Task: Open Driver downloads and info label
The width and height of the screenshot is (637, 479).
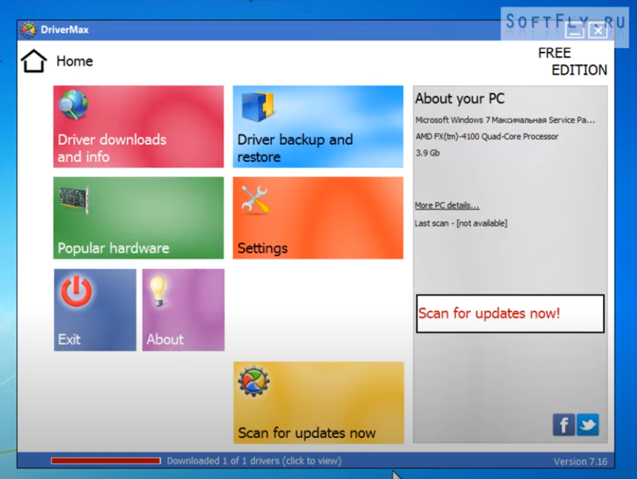Action: 112,148
